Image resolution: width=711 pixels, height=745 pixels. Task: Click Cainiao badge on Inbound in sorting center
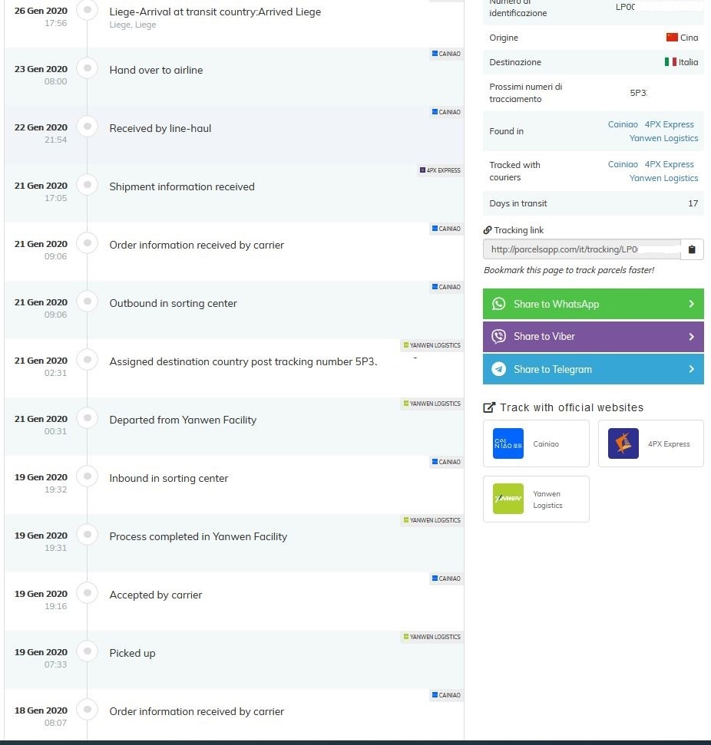(446, 462)
